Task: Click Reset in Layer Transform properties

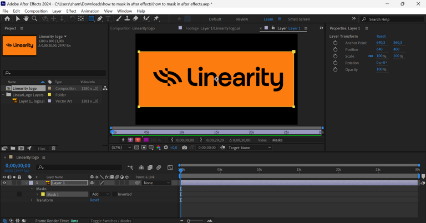Action: click(381, 36)
